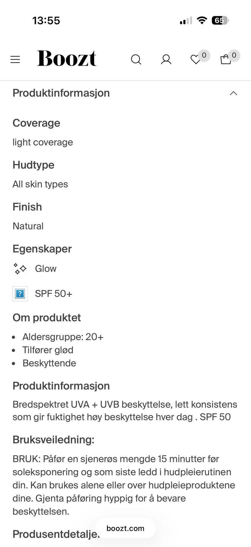Tap the wishlist item count badge
The image size is (251, 547).
(204, 55)
